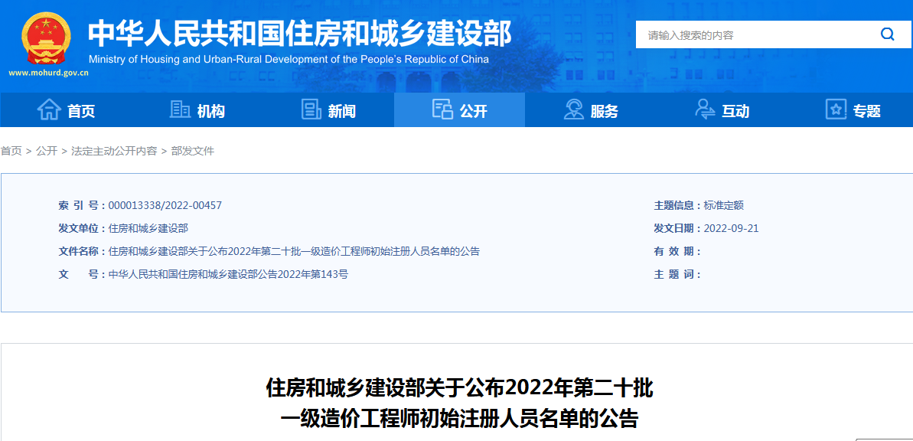Click the newspaper icon beside 新闻
This screenshot has height=441, width=913.
pyautogui.click(x=311, y=109)
